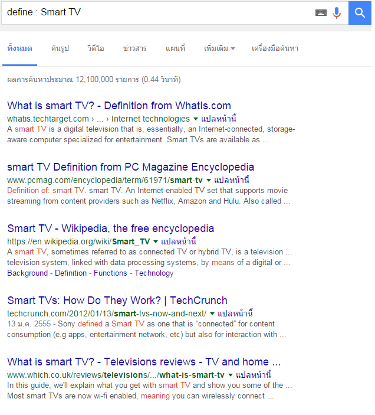This screenshot has height=415, width=375.
Task: Expand the arrow beside whatis.techtarget.com URL
Action: tap(196, 119)
